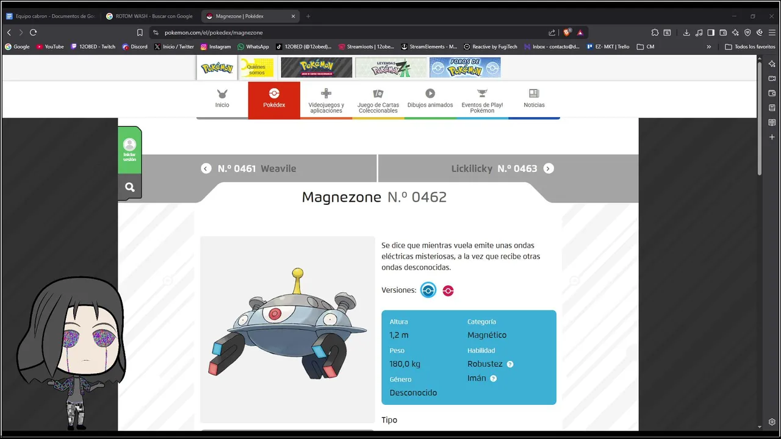The image size is (781, 439).
Task: Click the green Iniciar sesión profile button
Action: tap(129, 150)
